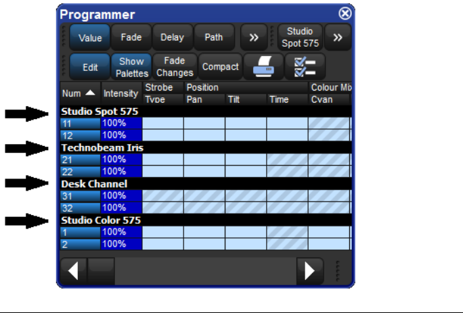The height and width of the screenshot is (313, 463).
Task: Toggle Show Palettes
Action: coord(131,67)
